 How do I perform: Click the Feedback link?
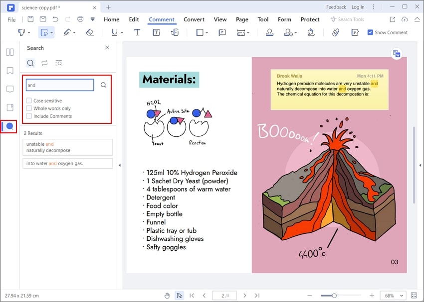point(336,7)
